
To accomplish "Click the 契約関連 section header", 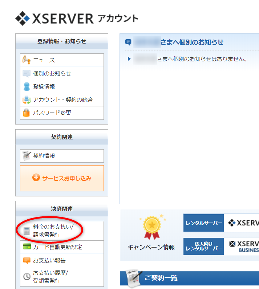I will pyautogui.click(x=62, y=137).
